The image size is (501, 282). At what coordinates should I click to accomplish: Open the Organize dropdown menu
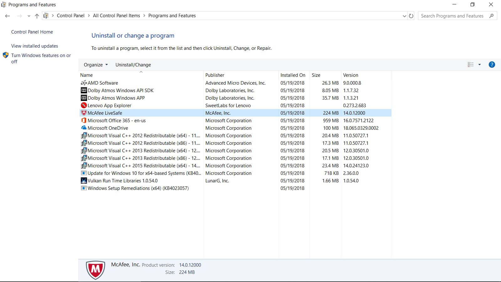(x=96, y=65)
